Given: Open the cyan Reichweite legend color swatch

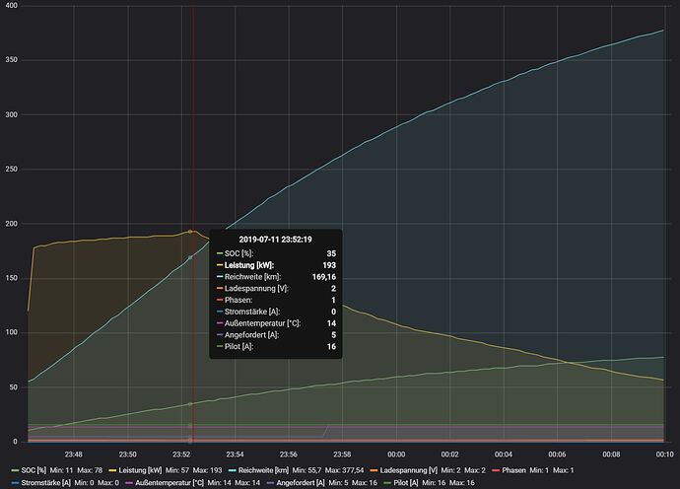Looking at the screenshot, I should click(x=232, y=470).
